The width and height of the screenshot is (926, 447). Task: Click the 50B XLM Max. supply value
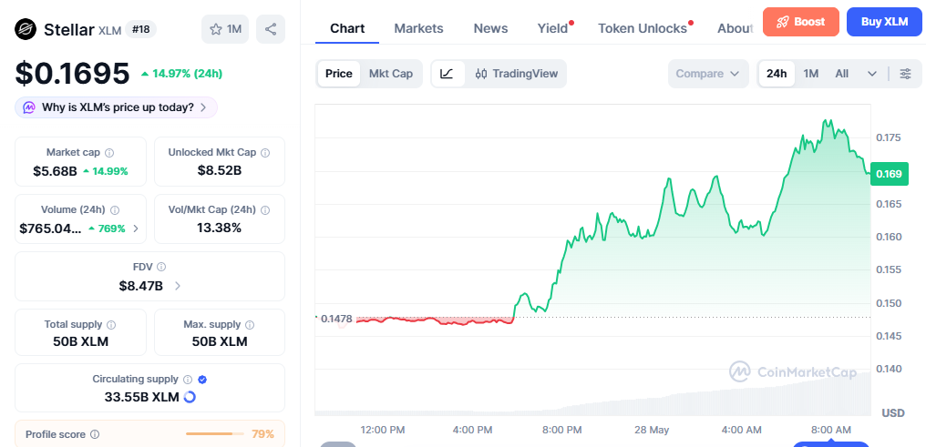(220, 341)
